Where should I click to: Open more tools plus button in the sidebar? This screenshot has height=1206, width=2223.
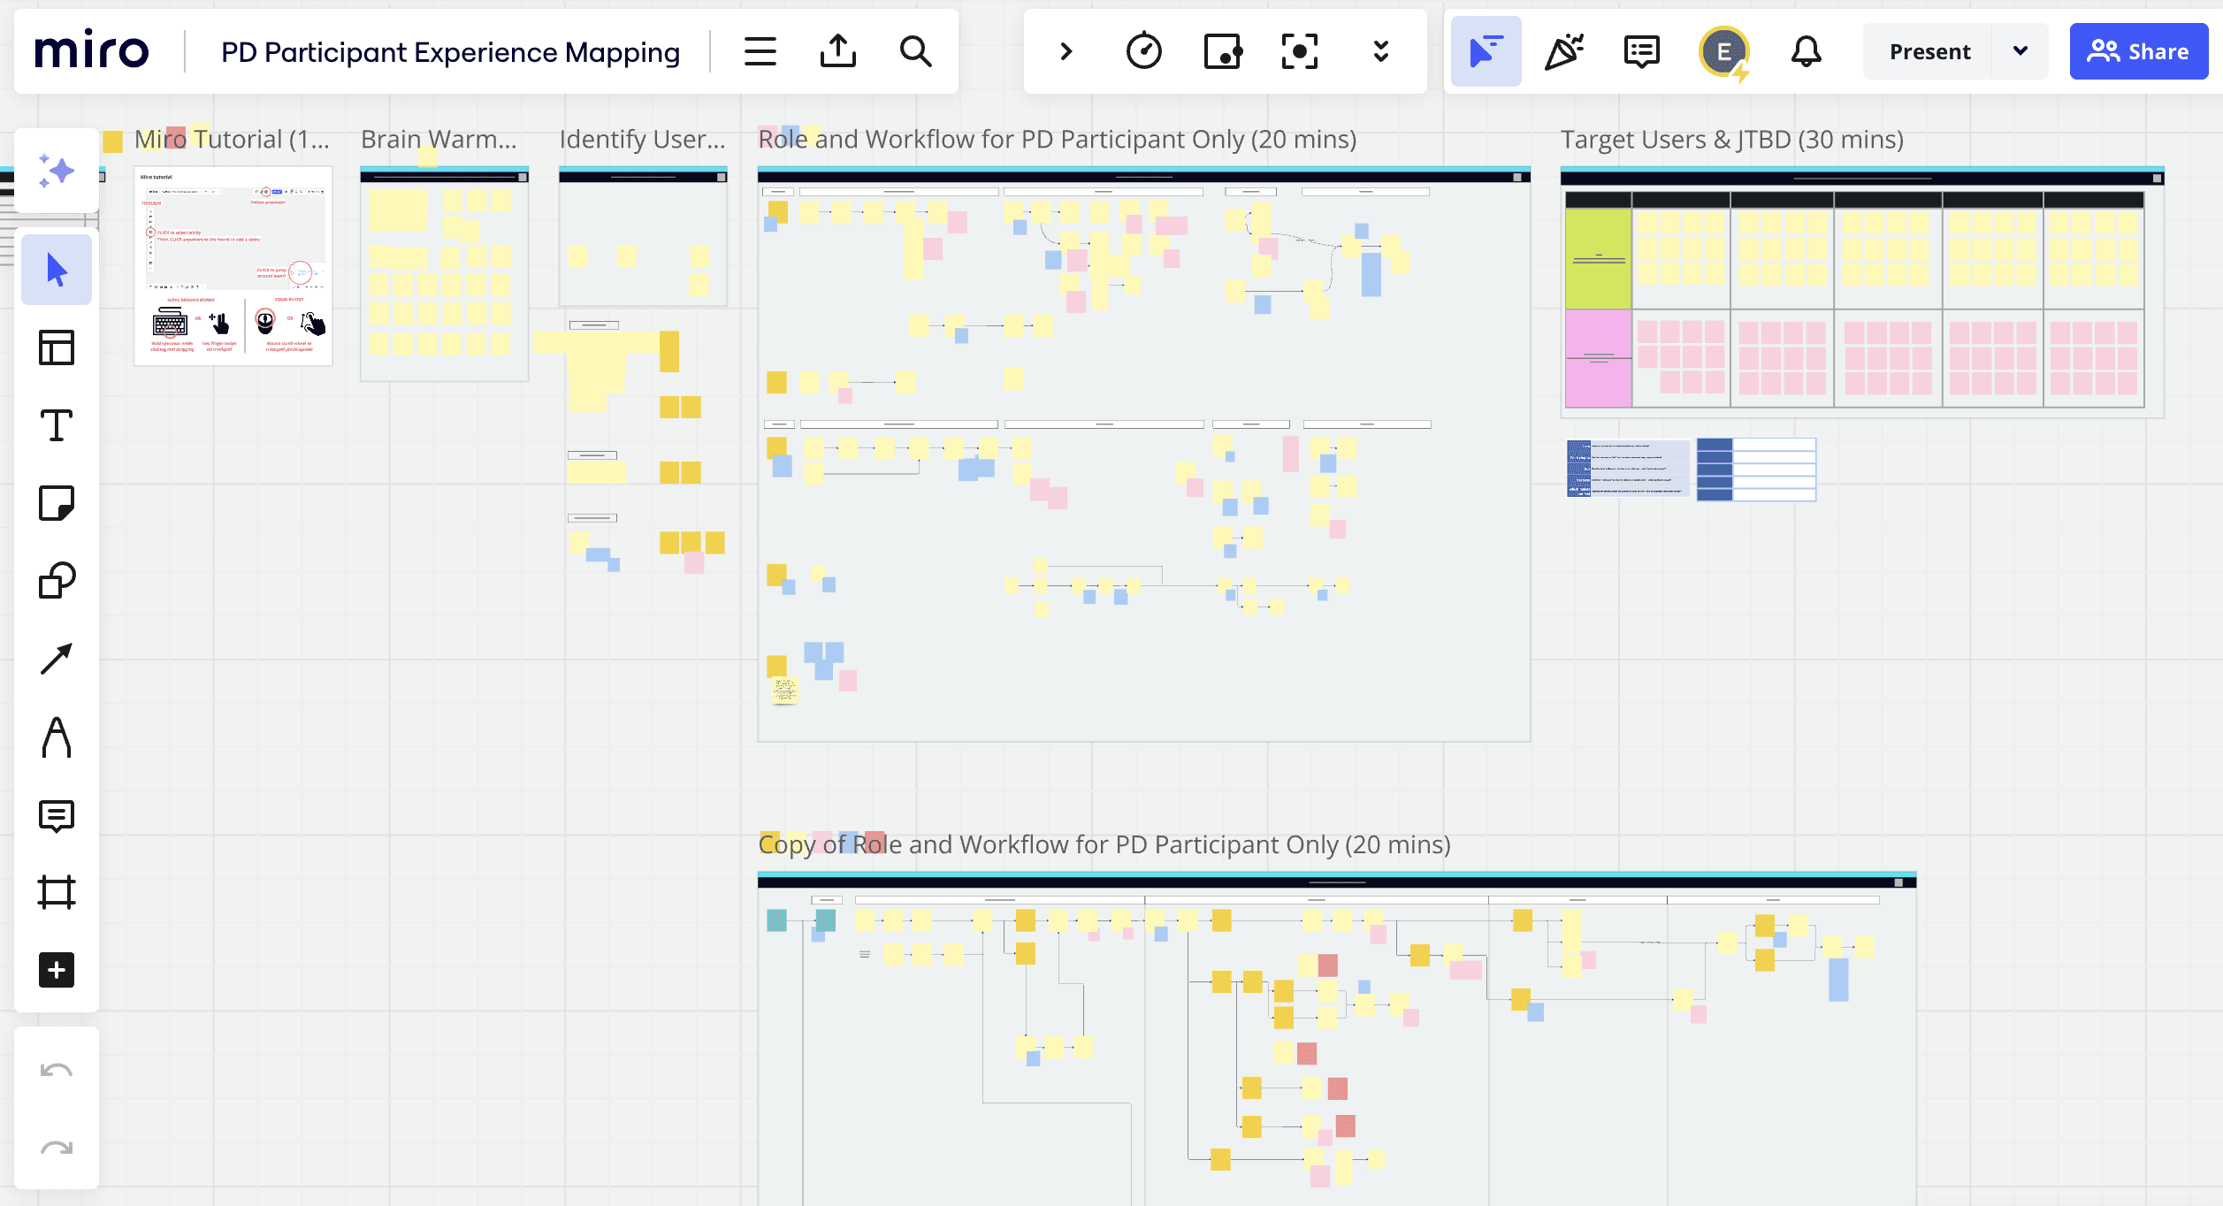(x=57, y=970)
